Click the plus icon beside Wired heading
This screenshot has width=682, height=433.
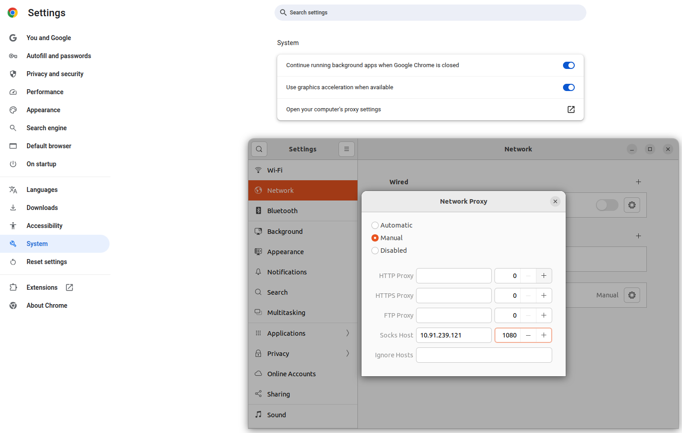(x=638, y=182)
